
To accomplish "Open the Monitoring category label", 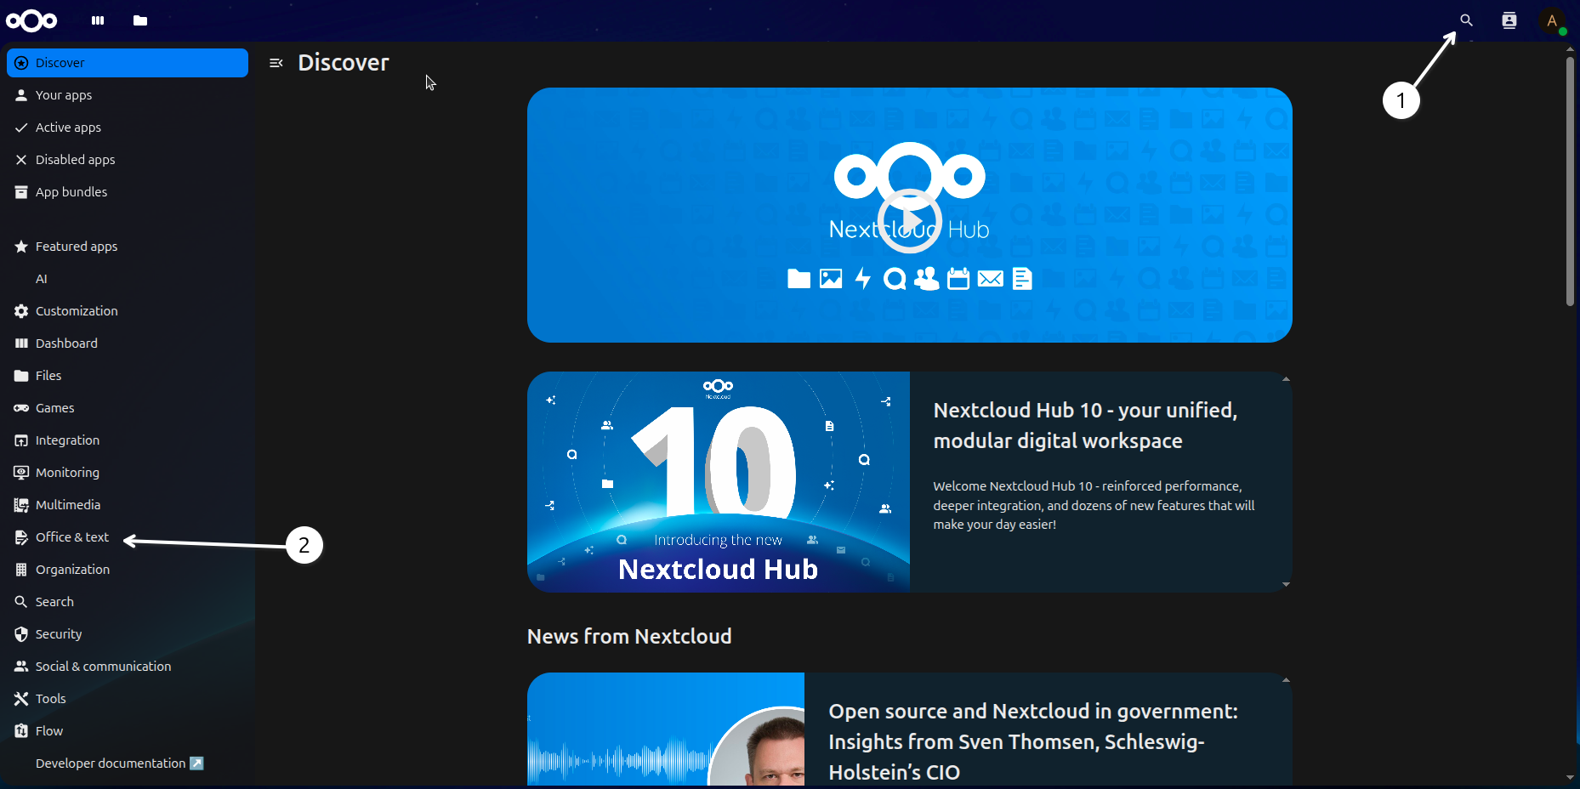I will click(x=67, y=473).
